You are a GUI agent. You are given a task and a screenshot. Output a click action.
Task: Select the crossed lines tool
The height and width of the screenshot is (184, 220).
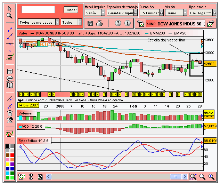(x=10, y=99)
